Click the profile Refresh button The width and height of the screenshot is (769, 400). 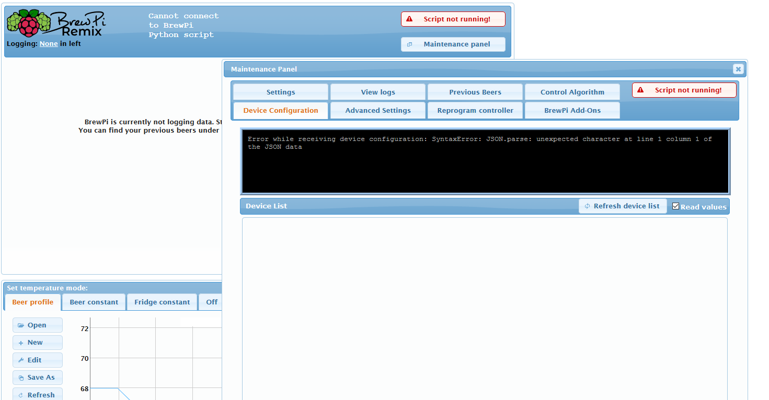tap(38, 395)
